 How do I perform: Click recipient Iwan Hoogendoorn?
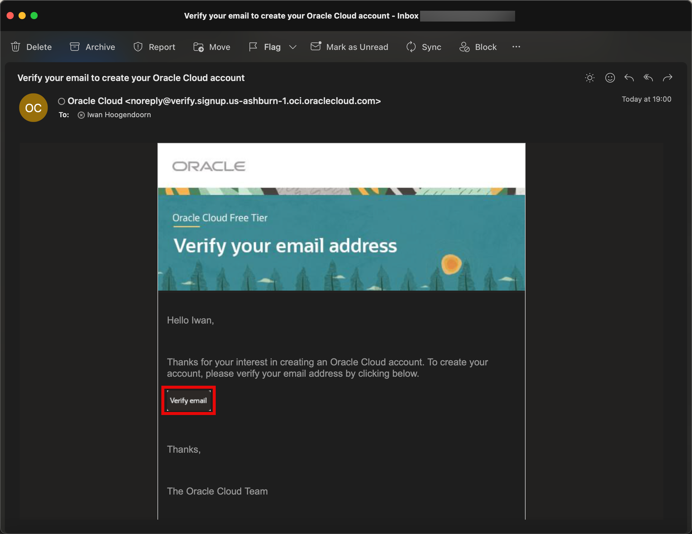point(119,115)
